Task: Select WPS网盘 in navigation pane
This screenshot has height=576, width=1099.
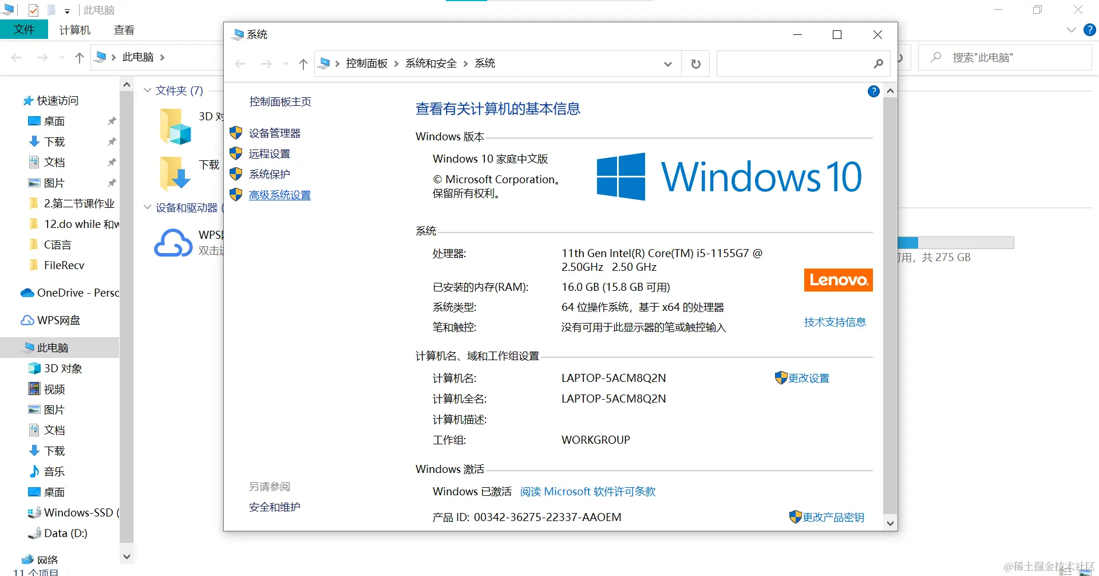Action: 58,321
